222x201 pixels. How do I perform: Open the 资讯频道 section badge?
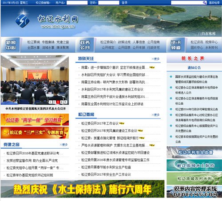coord(176,45)
